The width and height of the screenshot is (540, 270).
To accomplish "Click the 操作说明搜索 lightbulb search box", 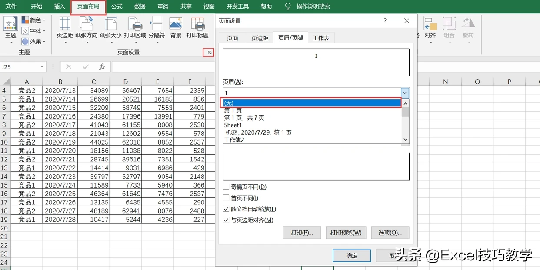I will (x=308, y=7).
